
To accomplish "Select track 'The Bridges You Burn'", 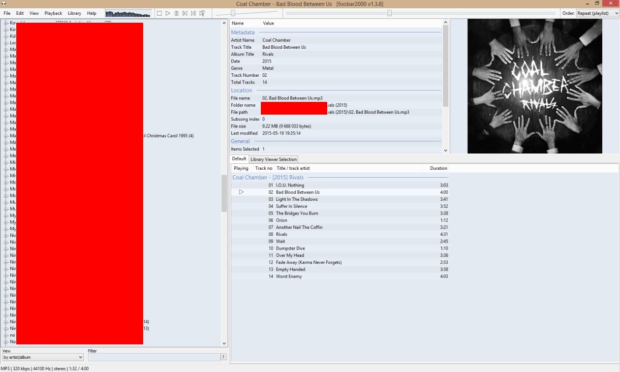I will pyautogui.click(x=341, y=214).
